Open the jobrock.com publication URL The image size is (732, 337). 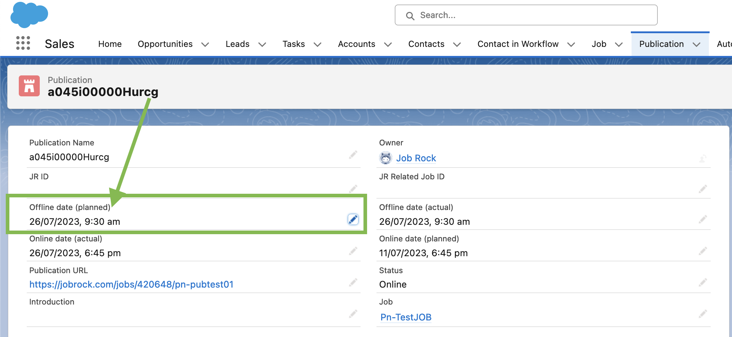[x=132, y=284]
